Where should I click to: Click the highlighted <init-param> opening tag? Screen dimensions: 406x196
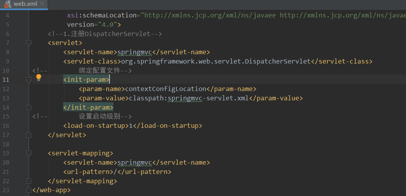click(x=86, y=79)
